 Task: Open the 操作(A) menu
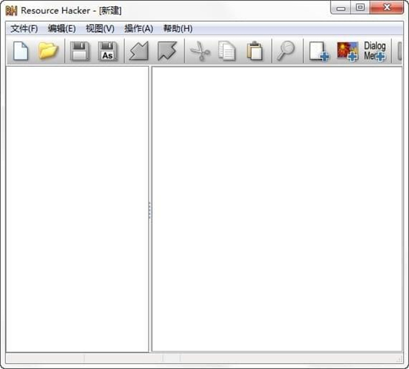pyautogui.click(x=138, y=29)
